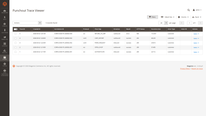Screen dimensions: 206x116
Task: Sort by Actor Type column header
Action: 173,29
